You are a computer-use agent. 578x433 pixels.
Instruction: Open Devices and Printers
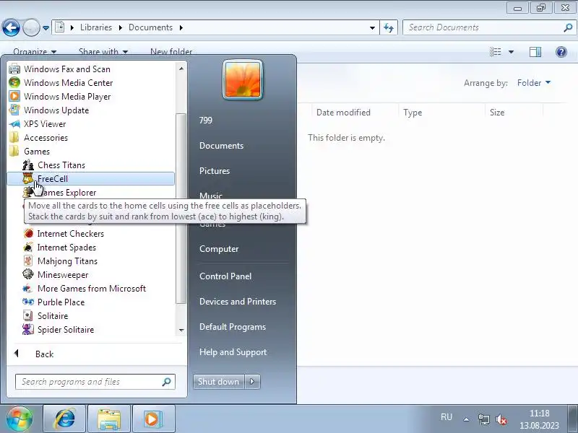238,302
